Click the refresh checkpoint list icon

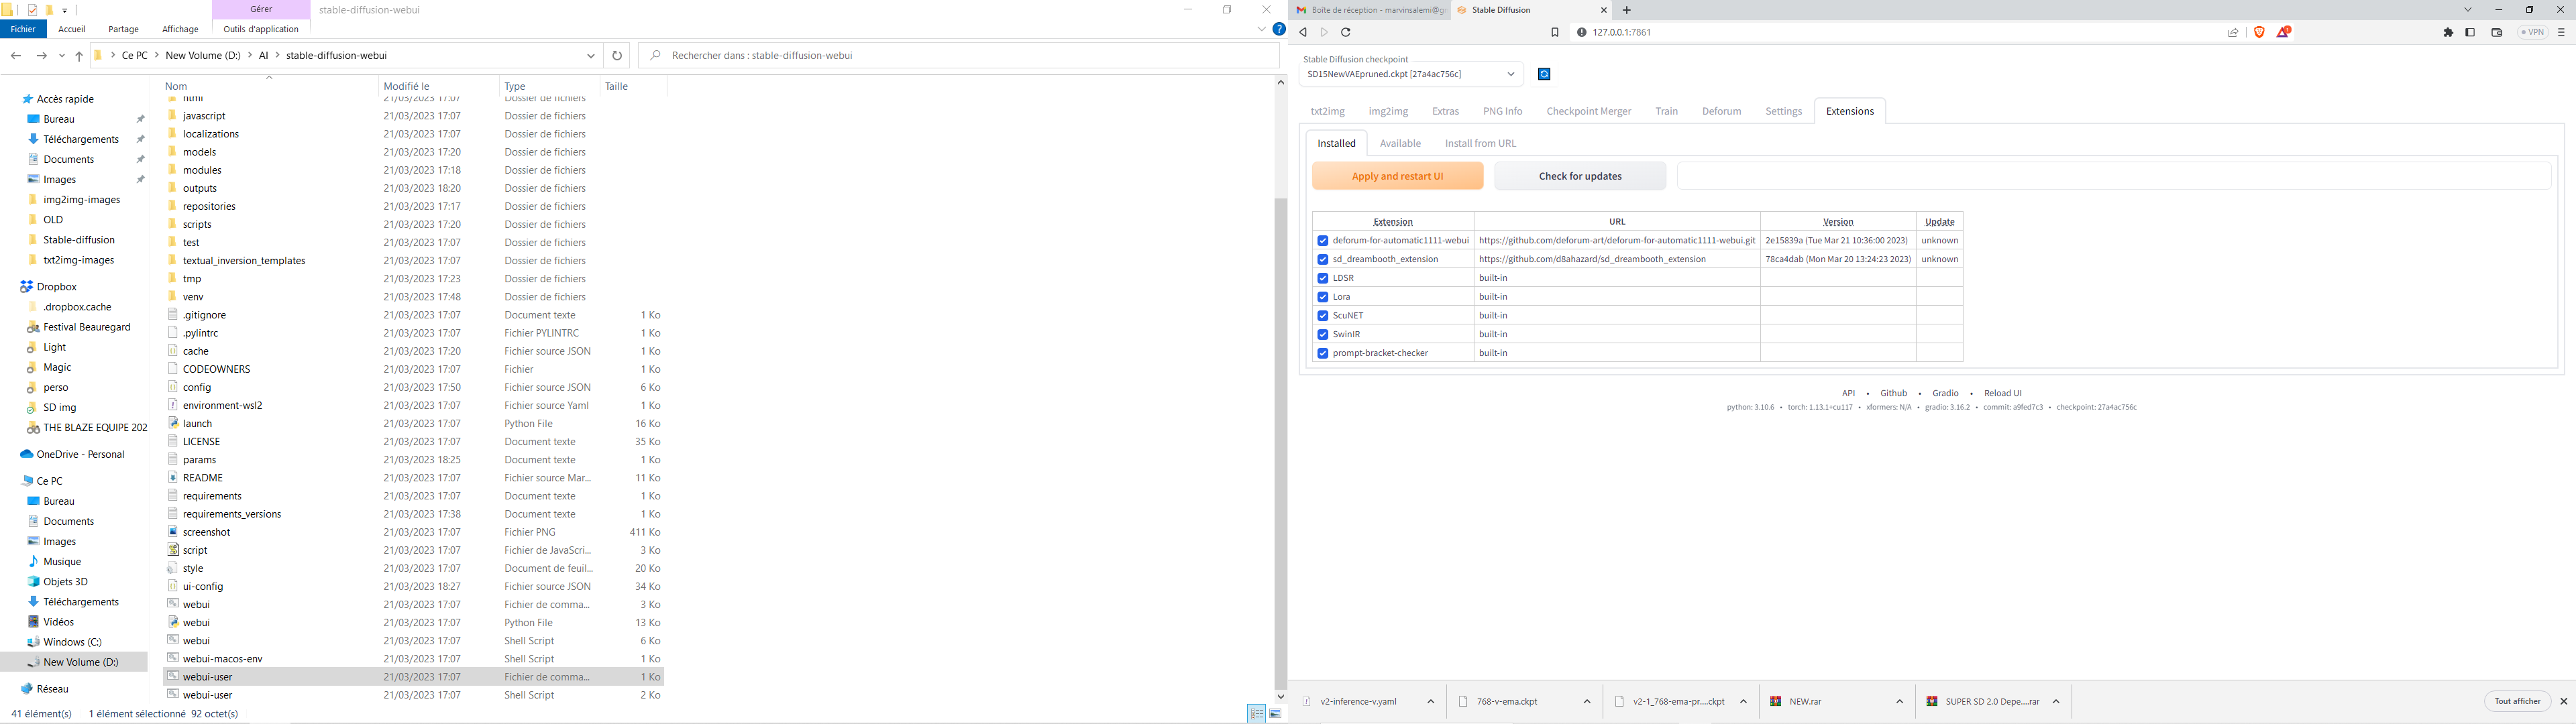click(x=1544, y=74)
